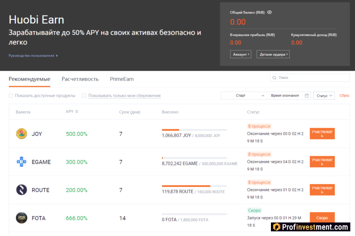This screenshot has height=236, width=355.
Task: Click the FOTA coin icon
Action: coord(21,218)
